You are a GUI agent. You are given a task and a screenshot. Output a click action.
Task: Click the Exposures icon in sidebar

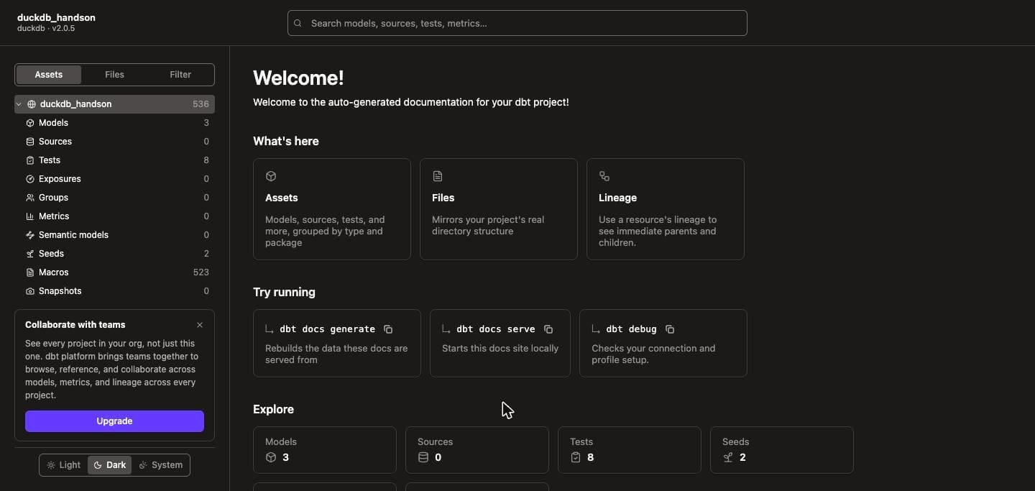30,179
